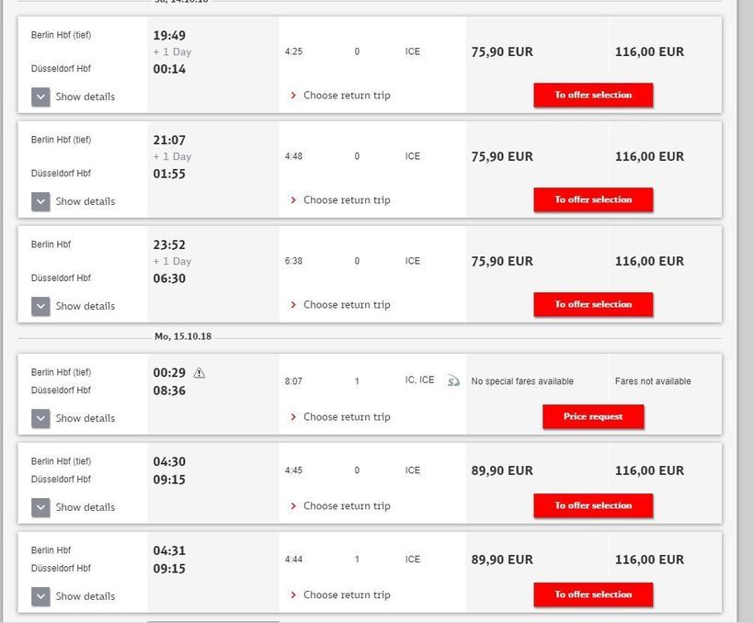The width and height of the screenshot is (754, 623).
Task: Click the red chevron on the 04:30 return trip link
Action: [x=293, y=505]
